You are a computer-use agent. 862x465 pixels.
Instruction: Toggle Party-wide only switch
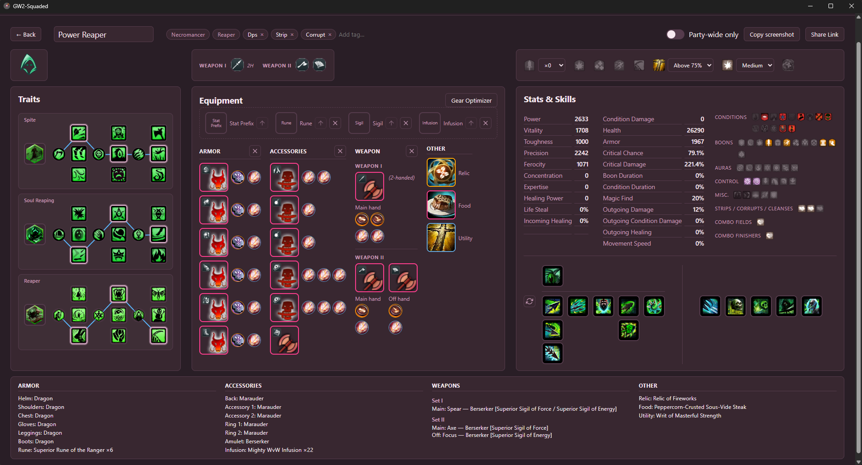click(675, 34)
